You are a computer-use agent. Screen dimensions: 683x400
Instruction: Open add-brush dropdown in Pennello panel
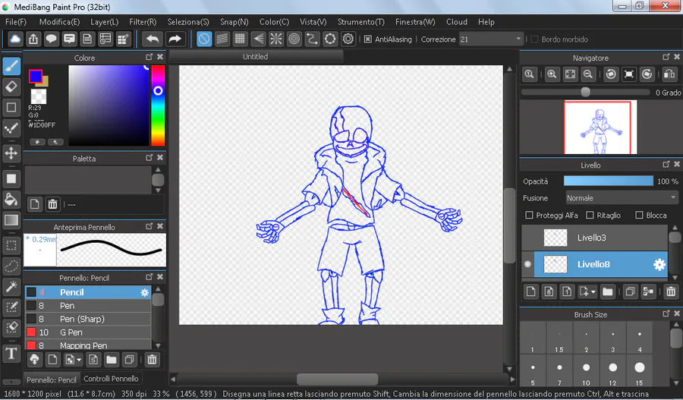coord(79,360)
